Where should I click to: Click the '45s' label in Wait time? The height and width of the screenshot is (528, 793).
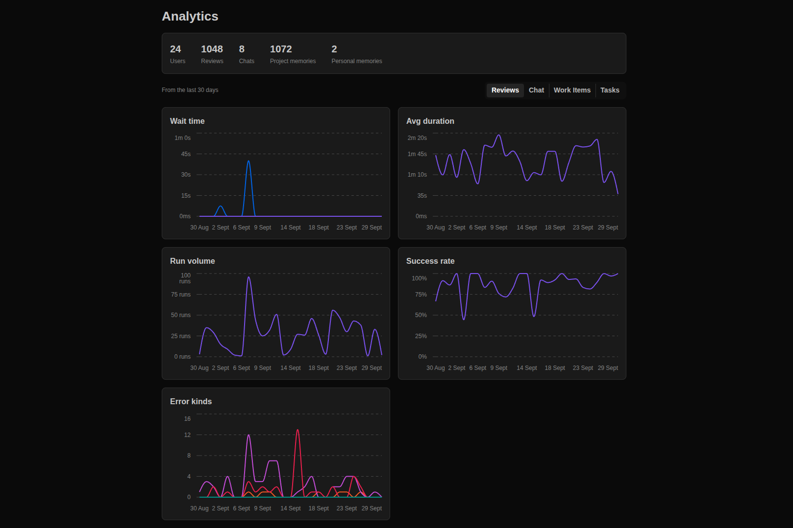point(186,154)
